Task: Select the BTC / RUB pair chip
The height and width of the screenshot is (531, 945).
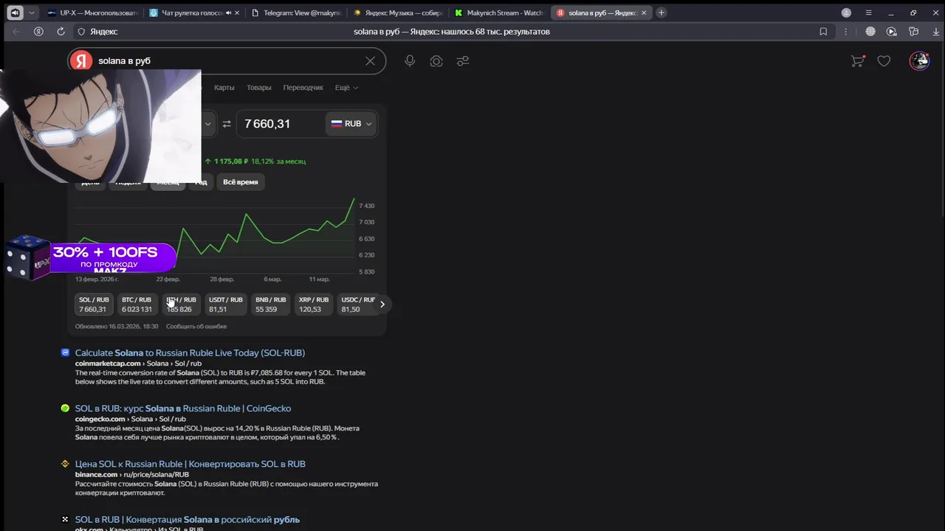Action: tap(137, 304)
